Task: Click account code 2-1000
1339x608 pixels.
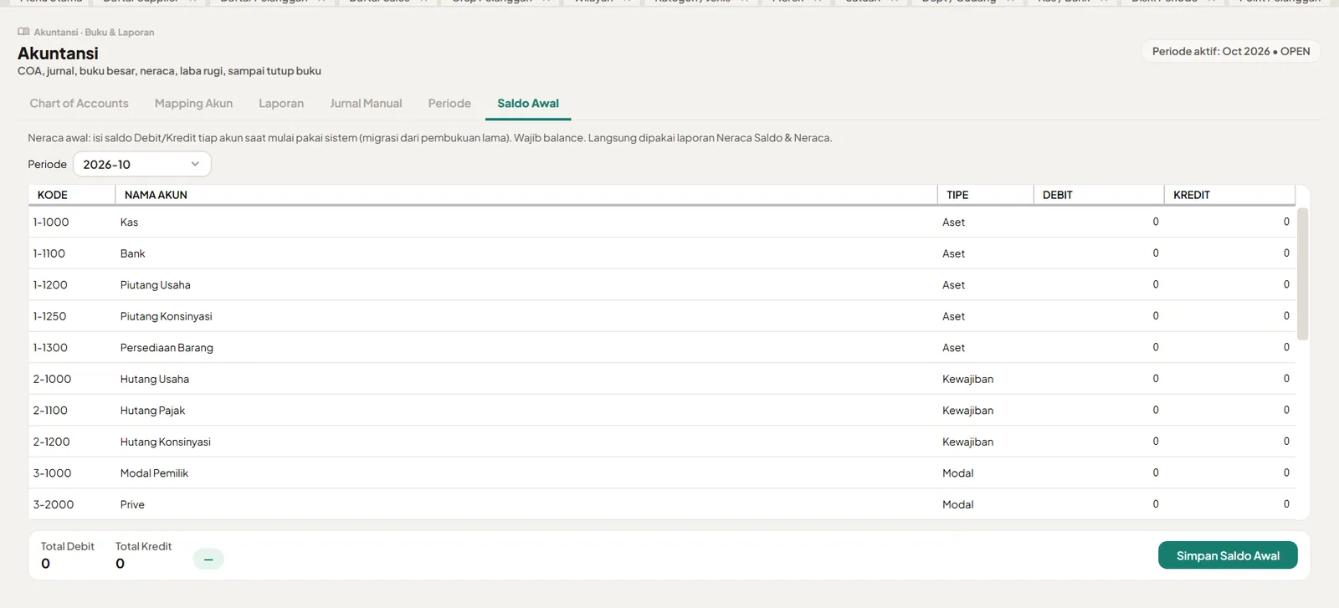Action: (x=52, y=379)
